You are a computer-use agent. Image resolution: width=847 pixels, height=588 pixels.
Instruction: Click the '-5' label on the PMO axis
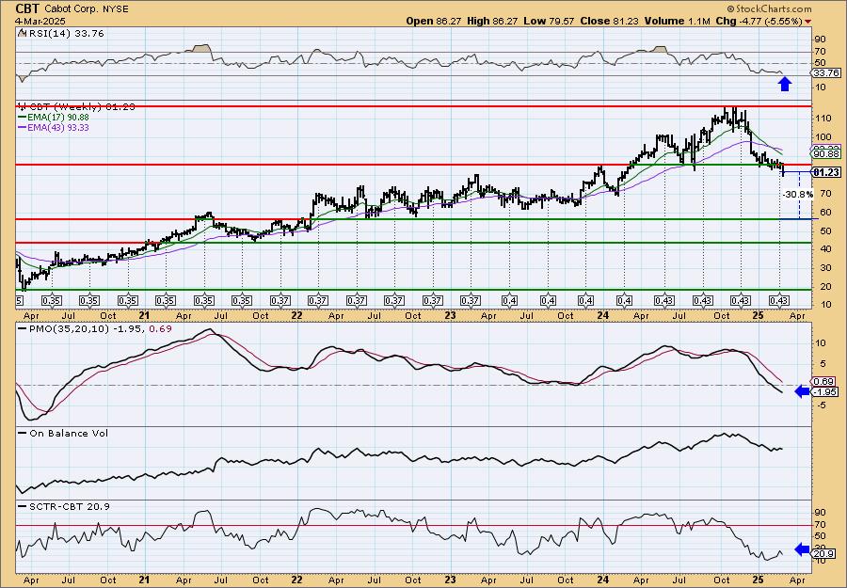(x=820, y=405)
